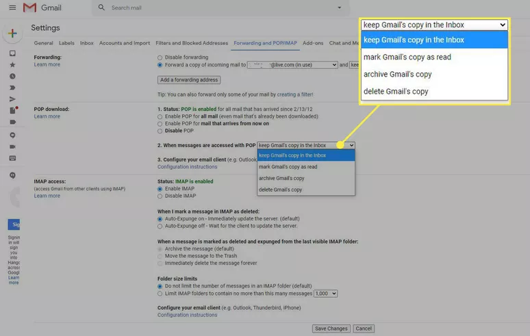
Task: Open search options dropdown arrow
Action: (340, 8)
